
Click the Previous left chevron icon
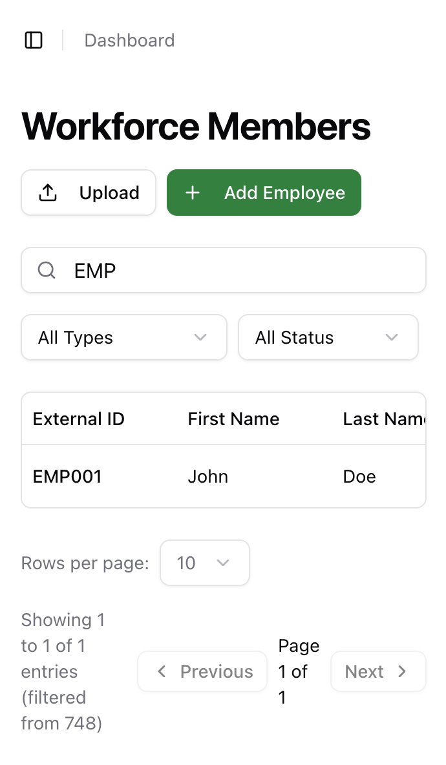162,671
